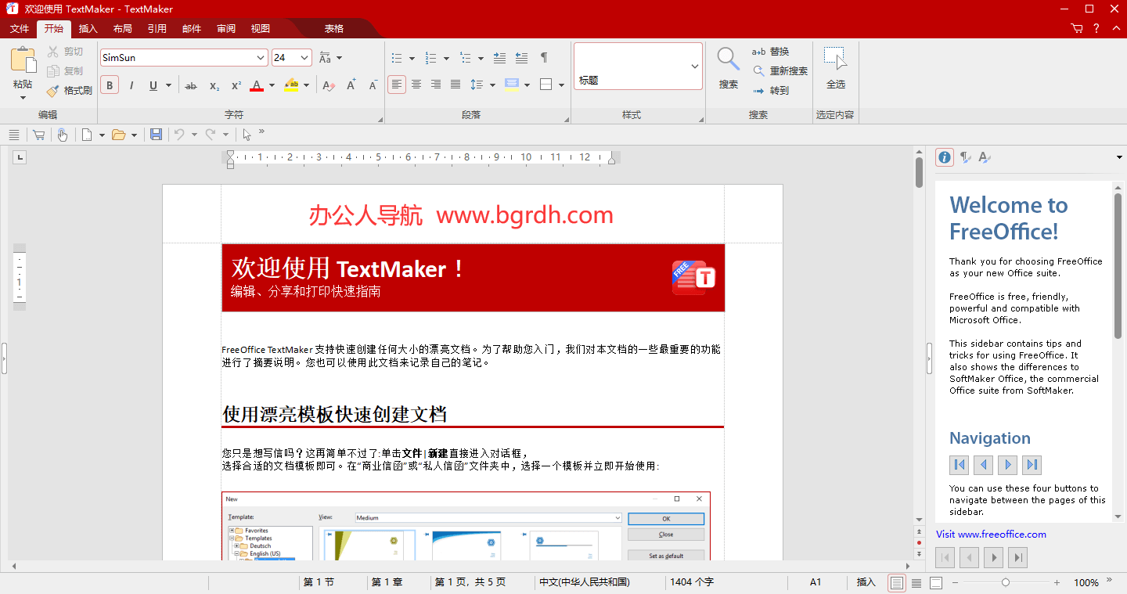Select the Format Painter tool

tap(69, 90)
